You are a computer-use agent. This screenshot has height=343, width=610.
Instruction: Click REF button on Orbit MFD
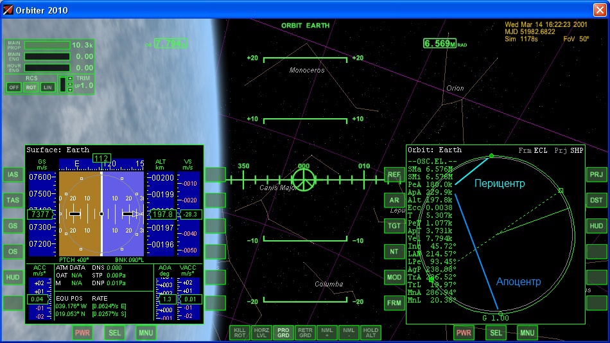click(394, 175)
